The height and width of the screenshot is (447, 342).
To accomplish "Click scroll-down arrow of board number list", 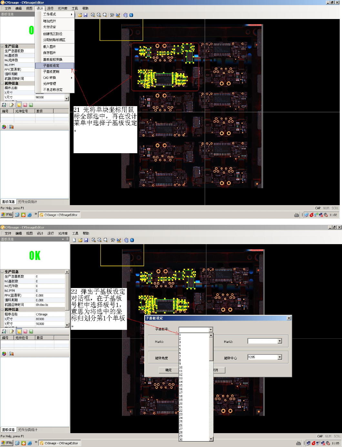I will [x=211, y=439].
